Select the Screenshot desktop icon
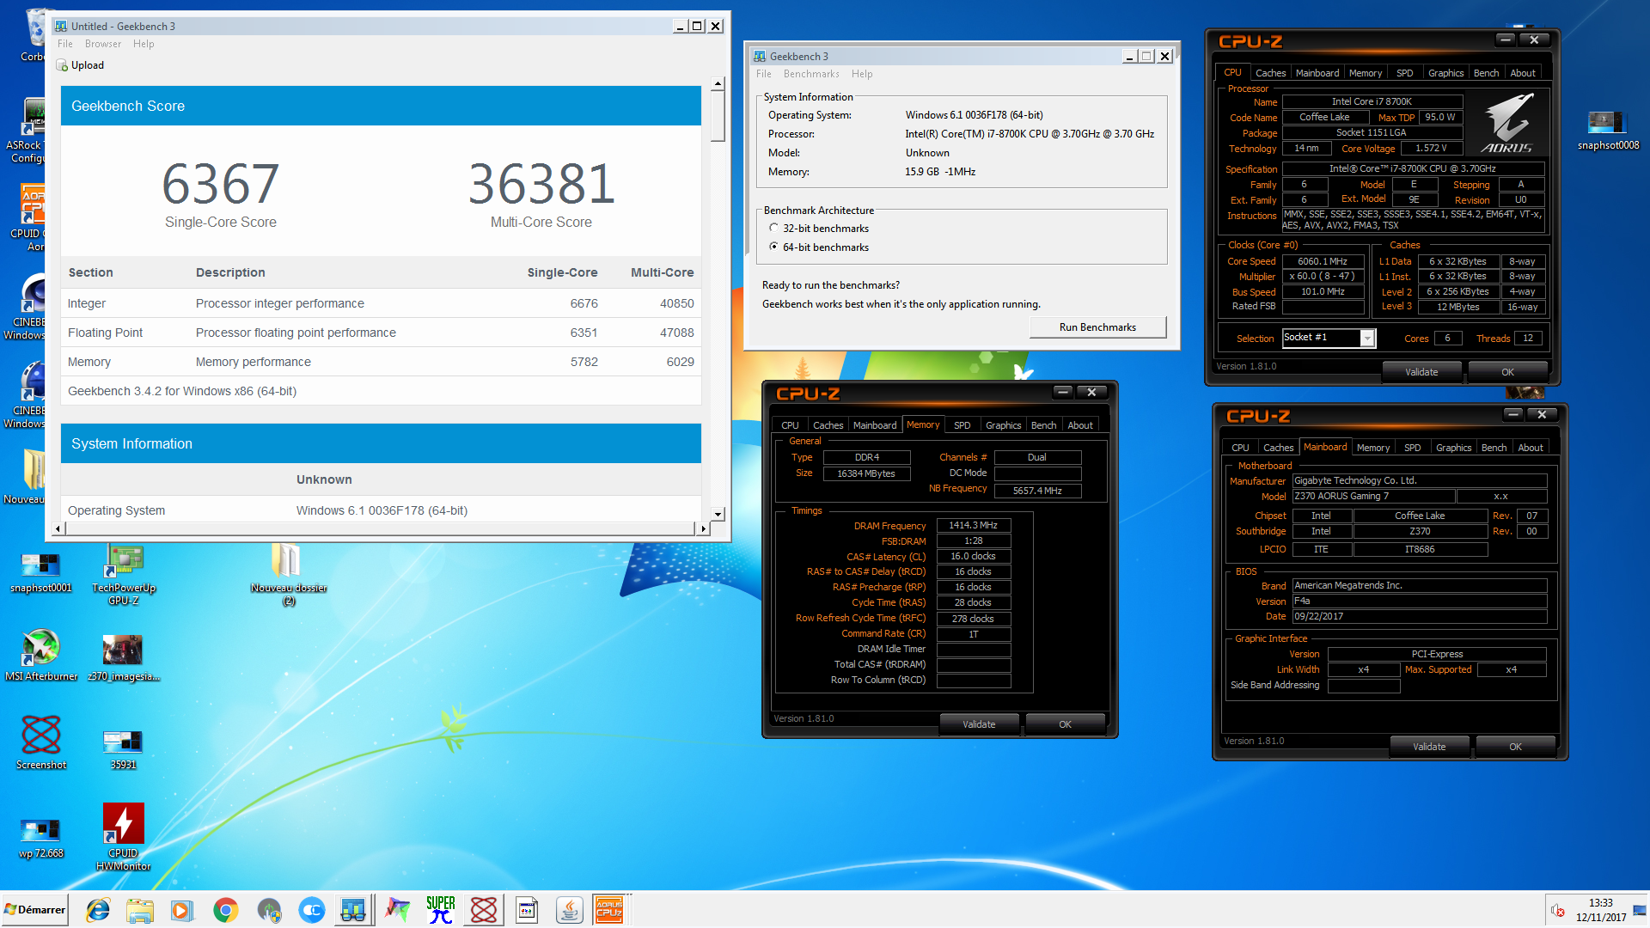The height and width of the screenshot is (928, 1650). click(x=41, y=743)
